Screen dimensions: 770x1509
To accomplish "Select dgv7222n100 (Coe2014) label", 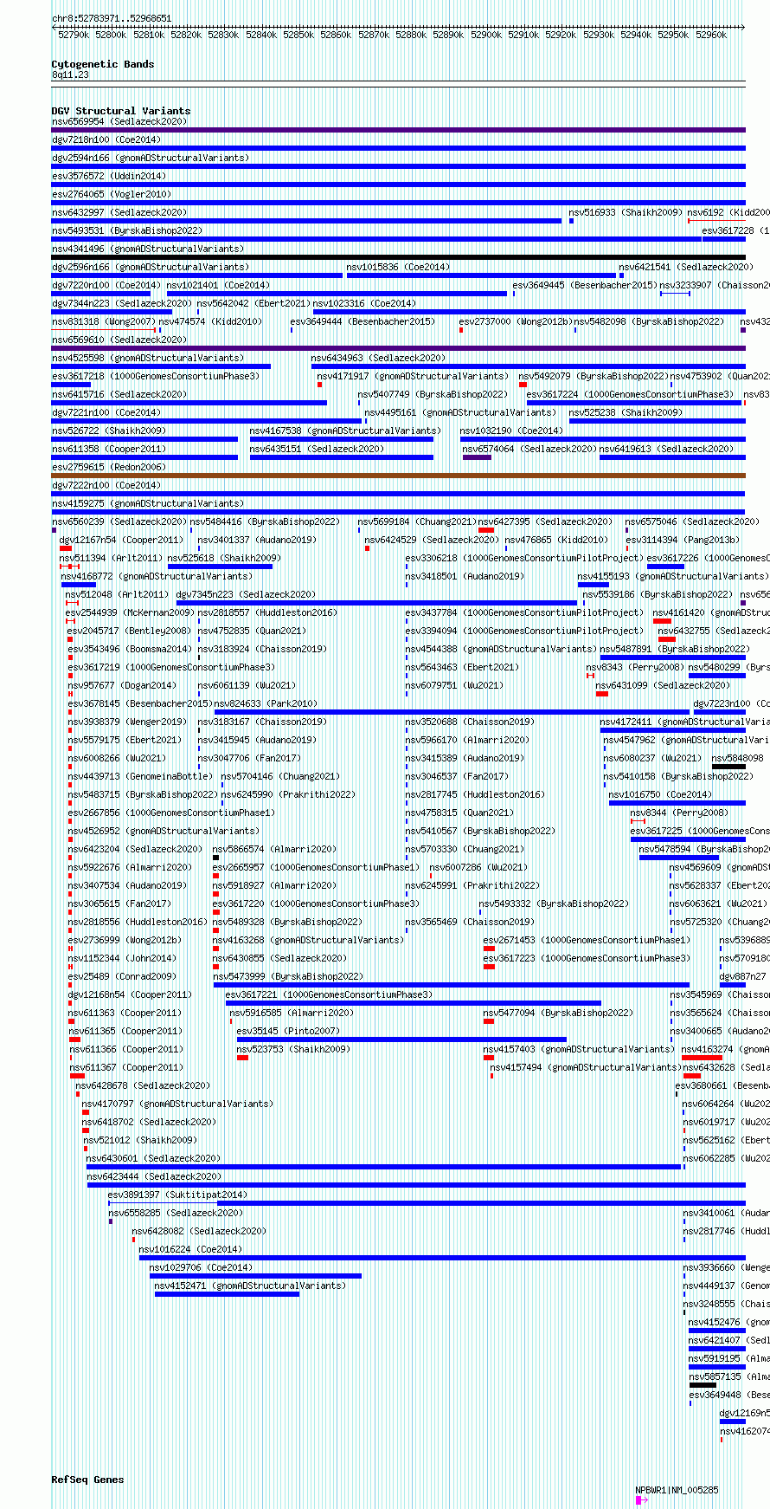I will click(106, 485).
